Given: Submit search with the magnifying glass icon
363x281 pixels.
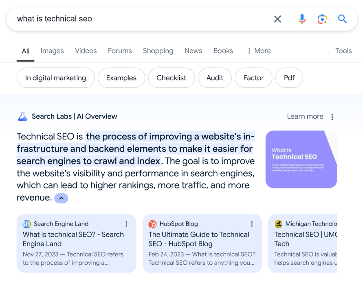Looking at the screenshot, I should [x=342, y=19].
